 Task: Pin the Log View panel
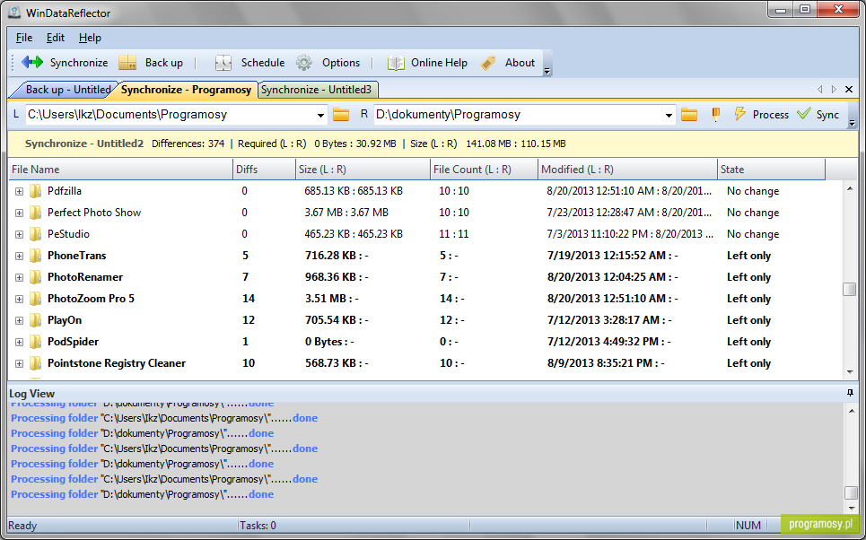click(850, 393)
